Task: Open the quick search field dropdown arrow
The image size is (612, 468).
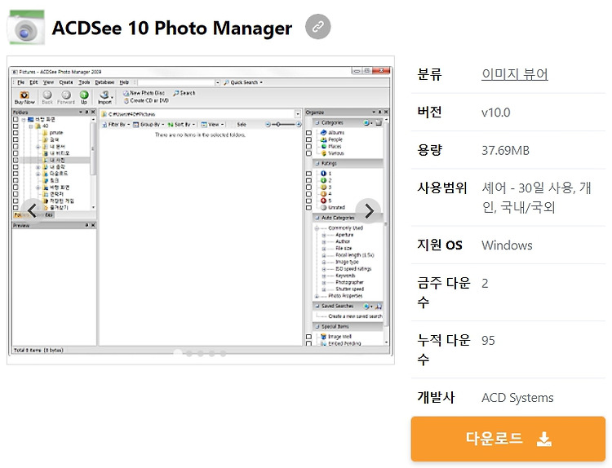Action: click(217, 82)
